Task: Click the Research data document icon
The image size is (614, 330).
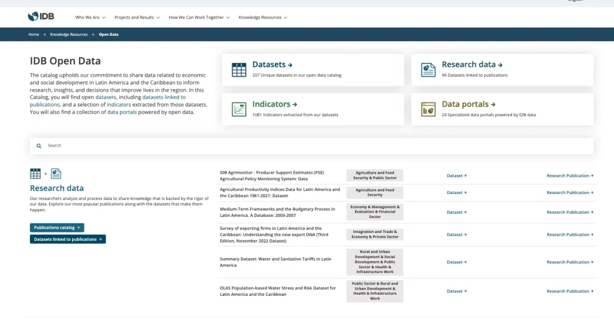Action: coord(428,69)
